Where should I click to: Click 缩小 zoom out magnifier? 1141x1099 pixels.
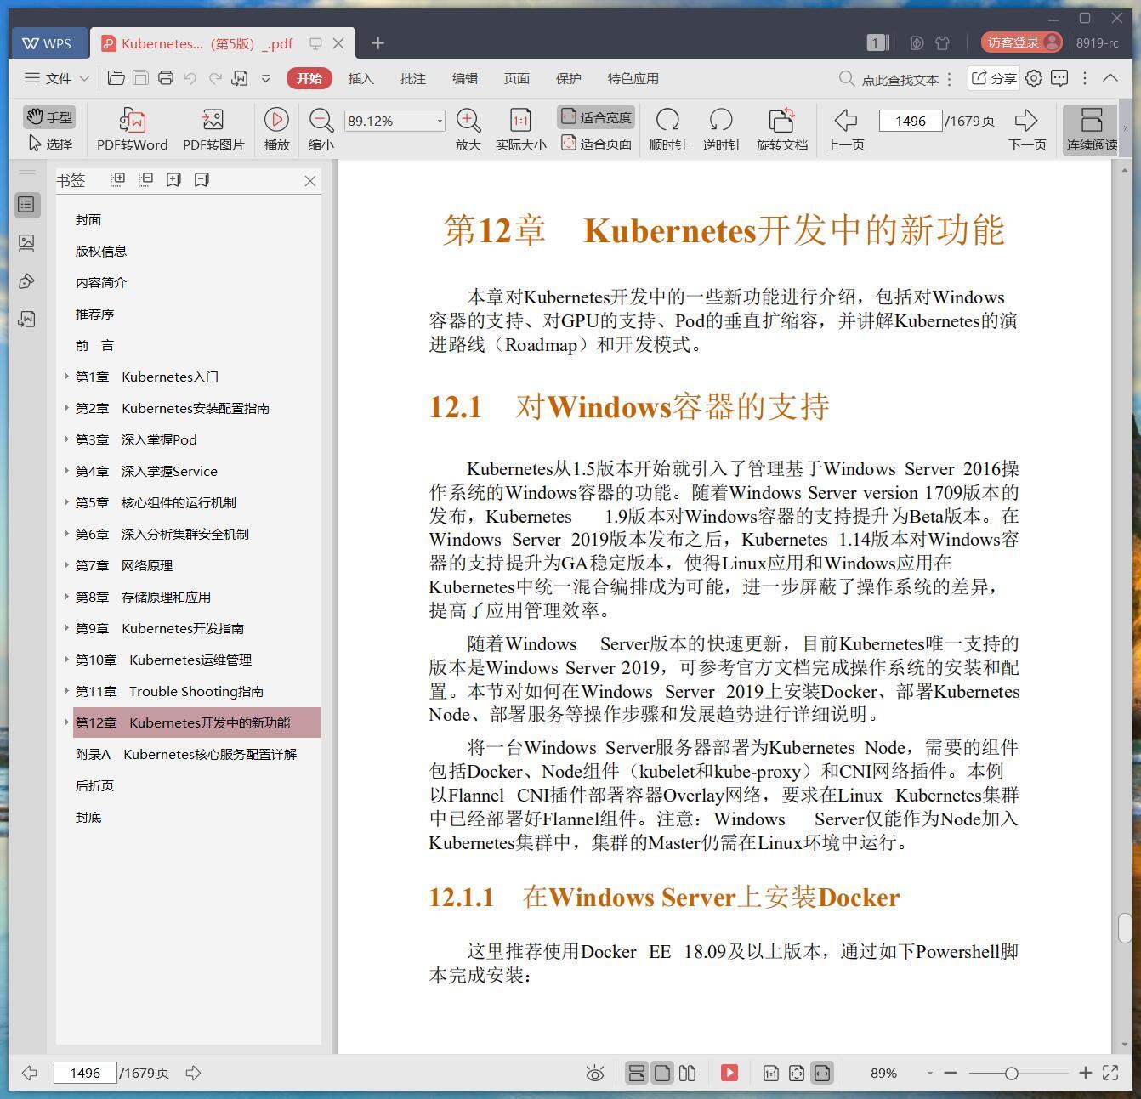pyautogui.click(x=321, y=129)
